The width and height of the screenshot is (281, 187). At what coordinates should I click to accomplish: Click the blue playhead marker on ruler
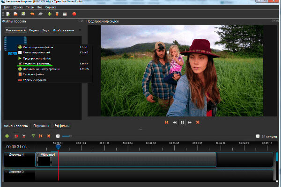[x=58, y=147]
